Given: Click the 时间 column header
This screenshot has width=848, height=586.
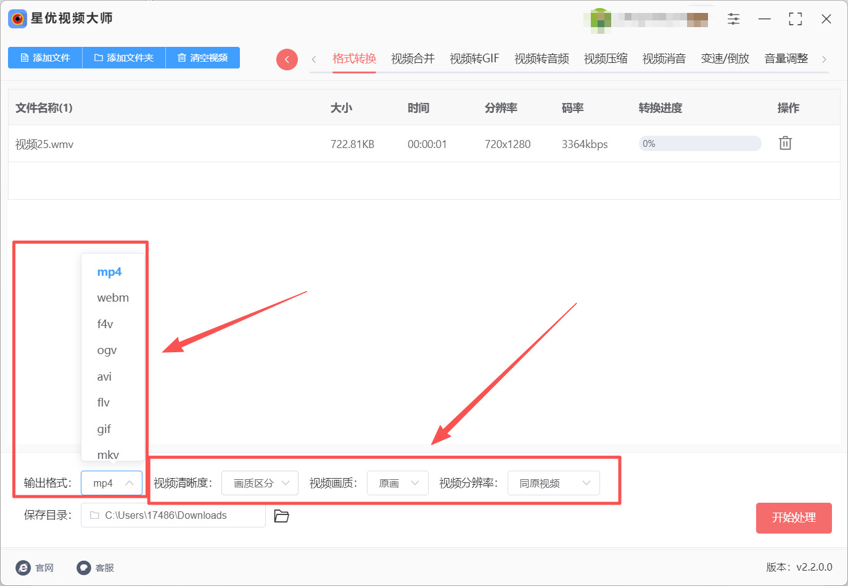Looking at the screenshot, I should point(418,108).
